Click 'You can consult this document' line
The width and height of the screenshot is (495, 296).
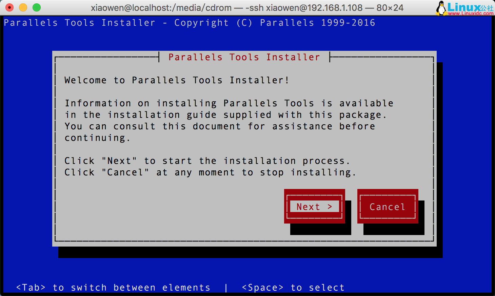point(220,126)
